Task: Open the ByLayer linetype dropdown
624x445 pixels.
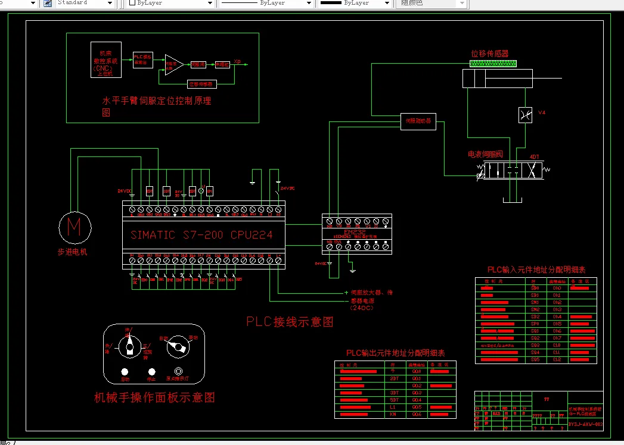Action: point(308,3)
